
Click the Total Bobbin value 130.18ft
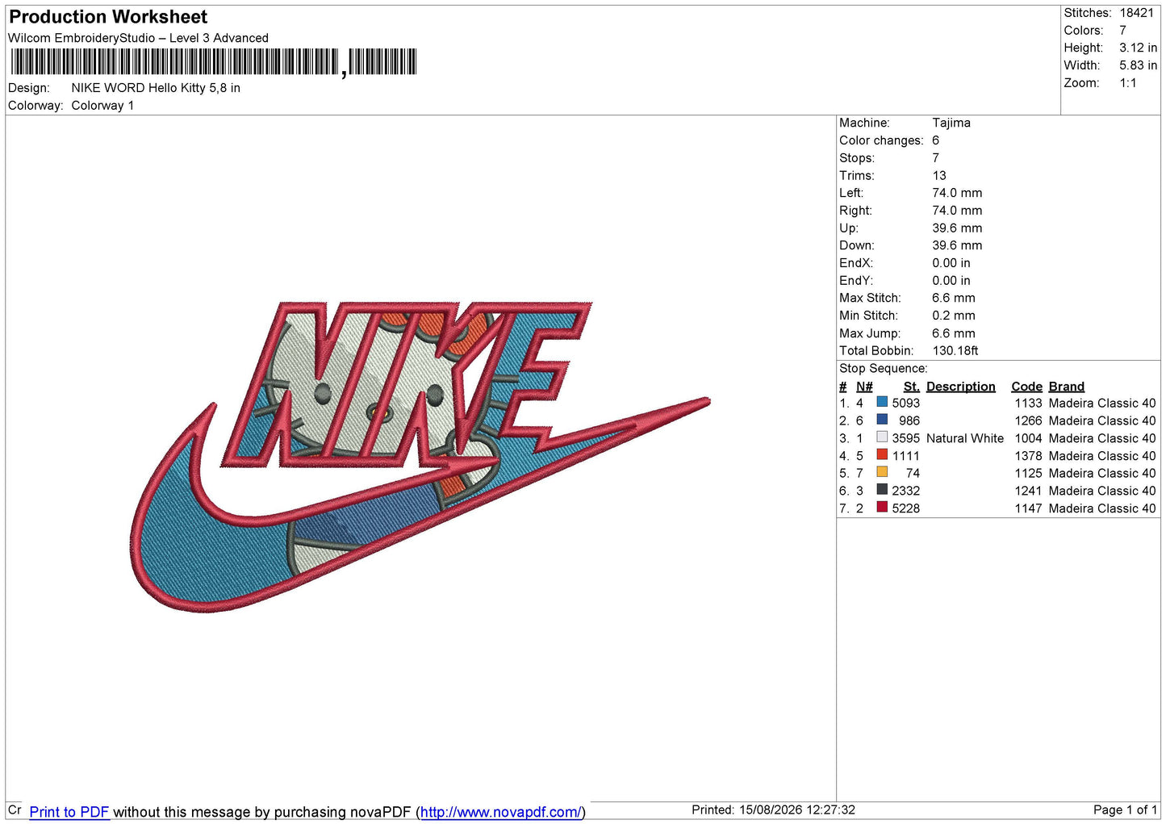[x=955, y=351]
